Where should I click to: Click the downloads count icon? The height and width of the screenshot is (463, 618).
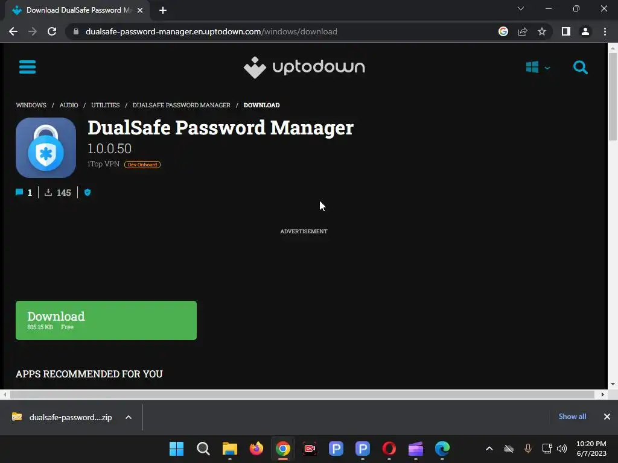[48, 192]
